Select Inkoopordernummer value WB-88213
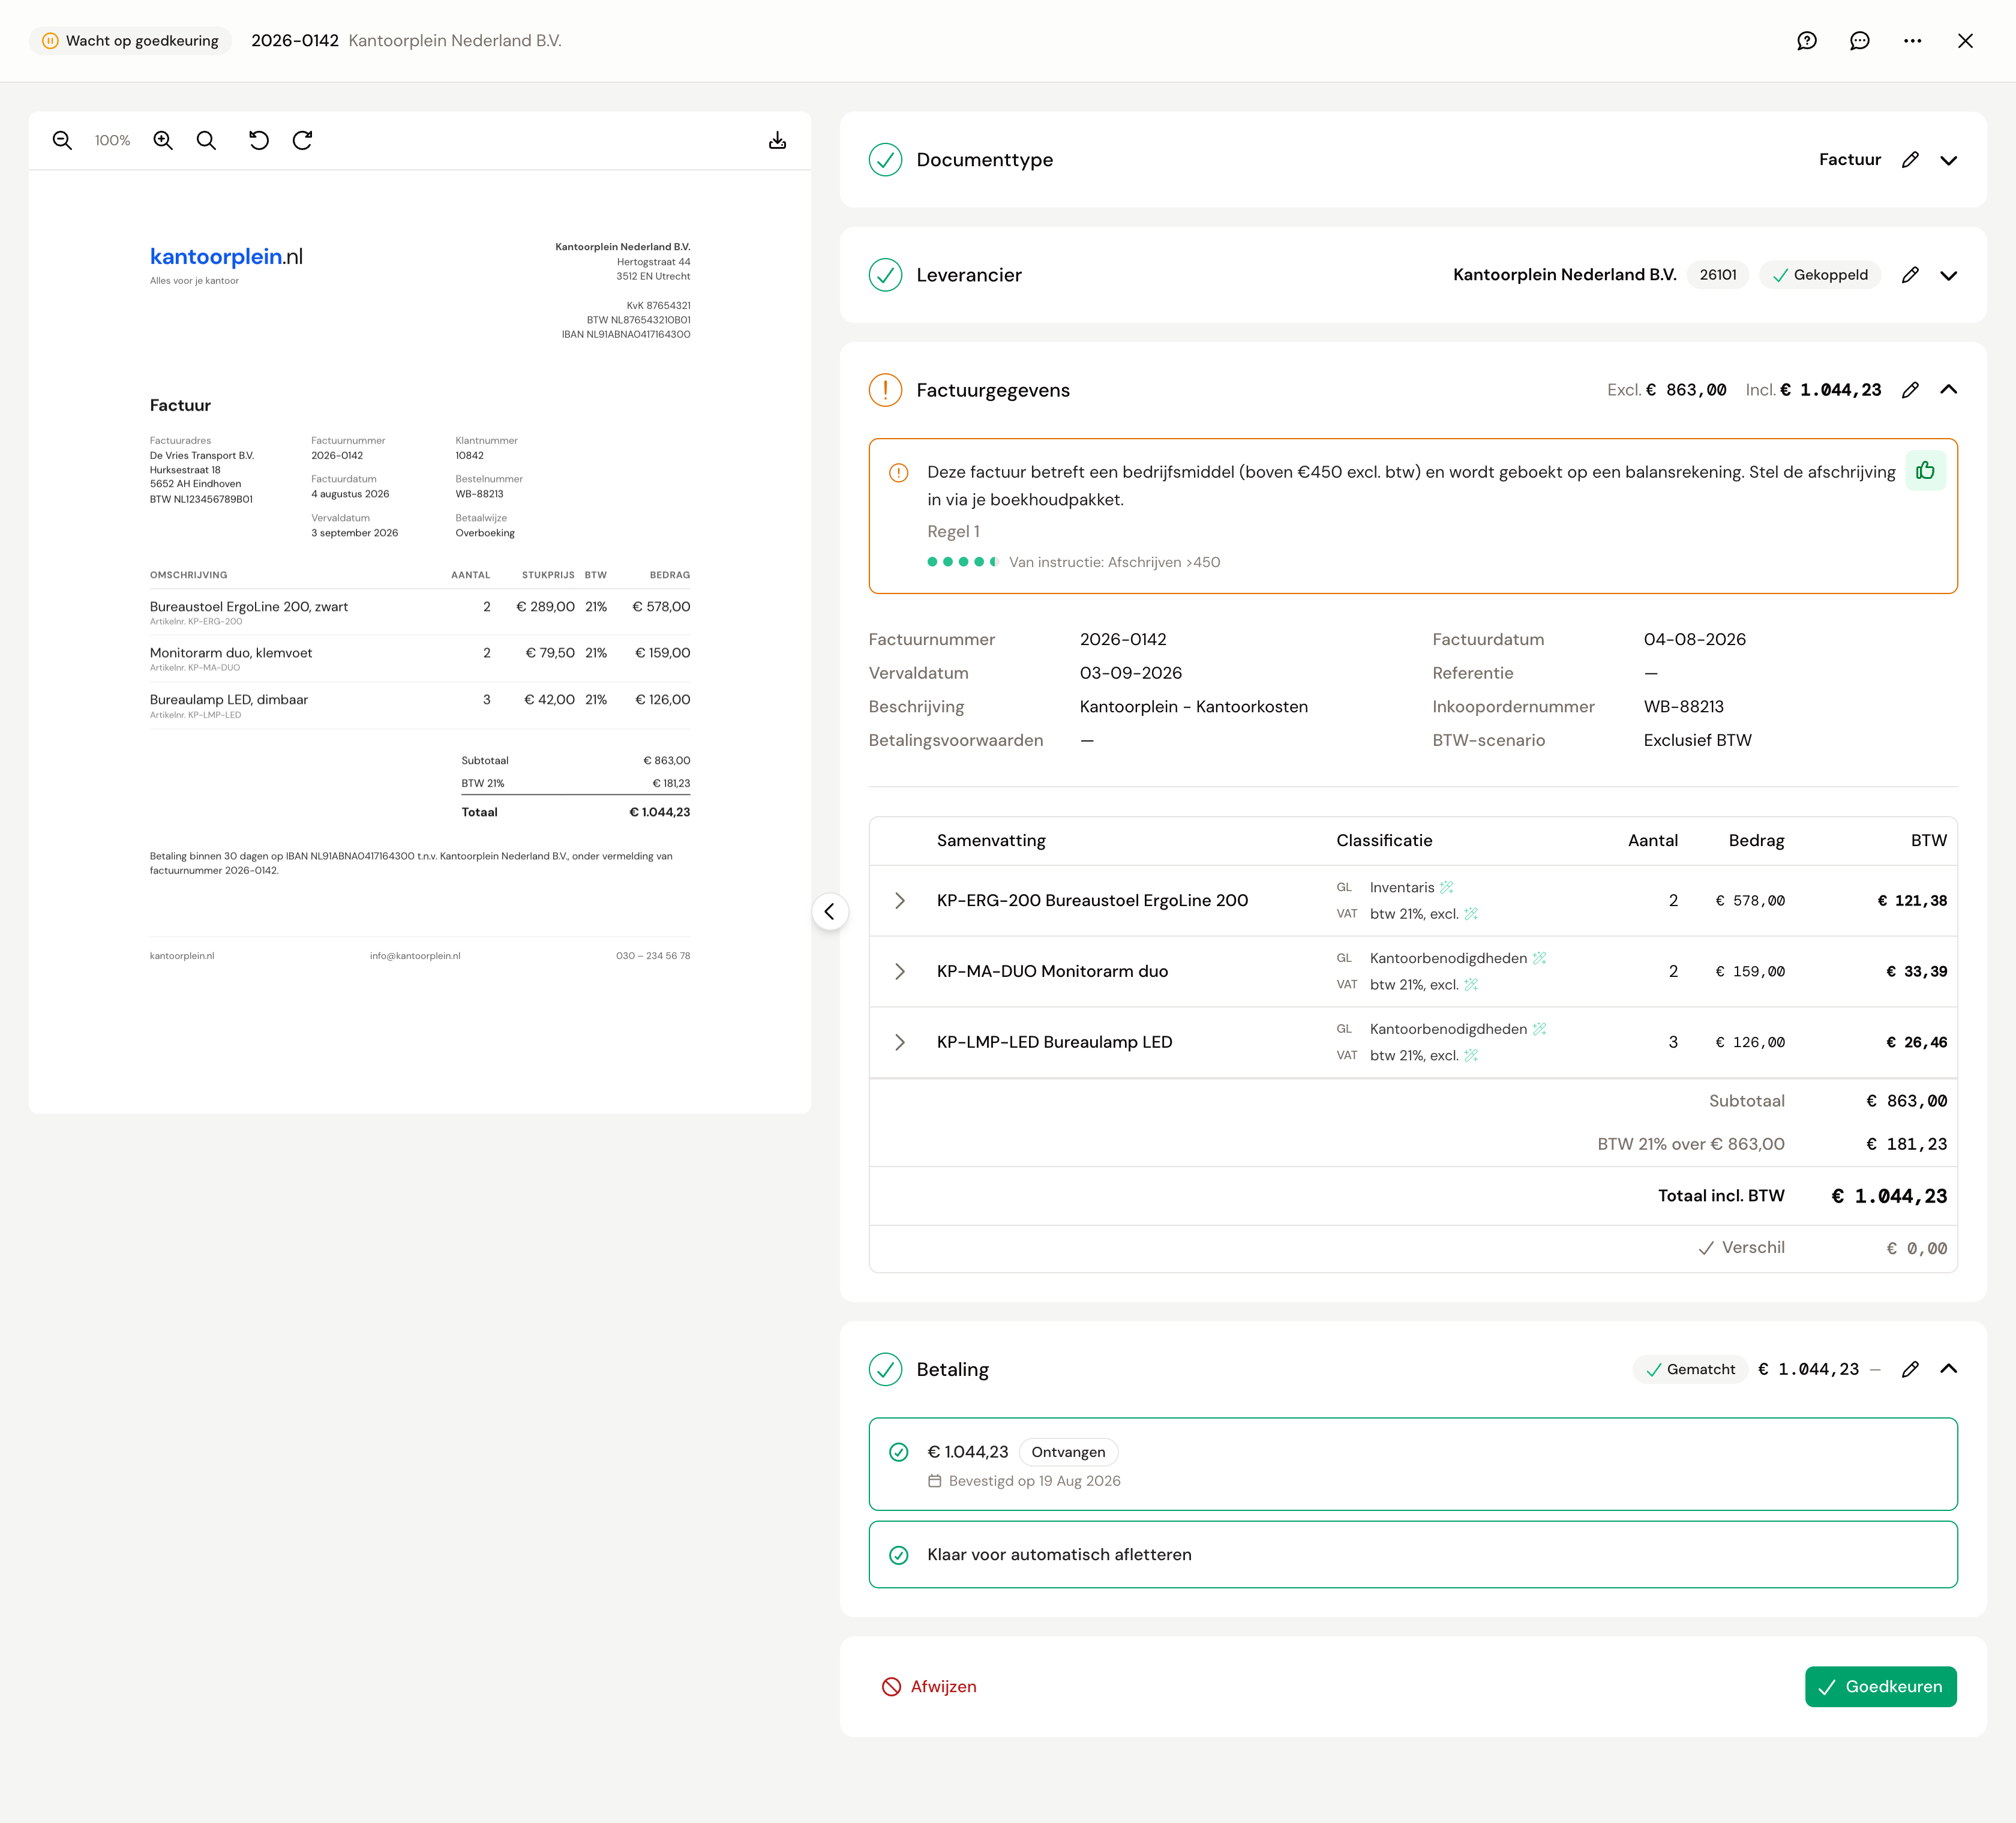The width and height of the screenshot is (2016, 1823). pyautogui.click(x=1684, y=707)
